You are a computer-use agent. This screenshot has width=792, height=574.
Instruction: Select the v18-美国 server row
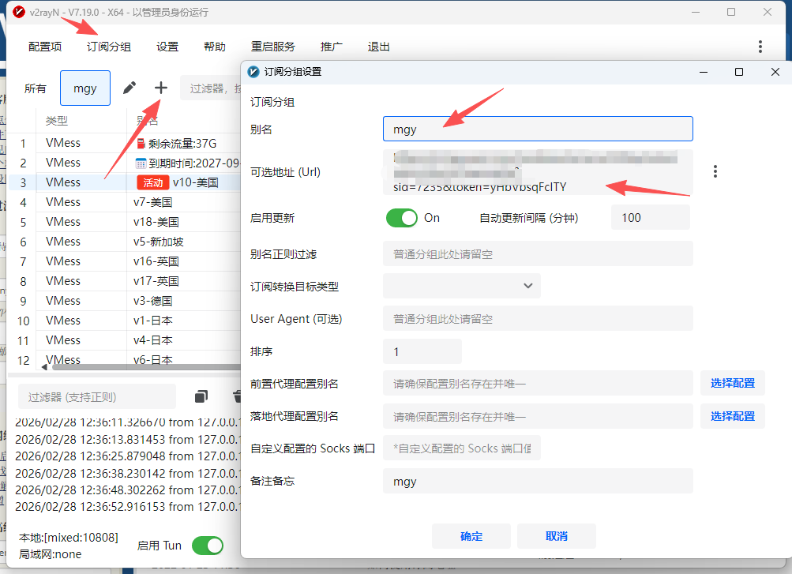(124, 222)
